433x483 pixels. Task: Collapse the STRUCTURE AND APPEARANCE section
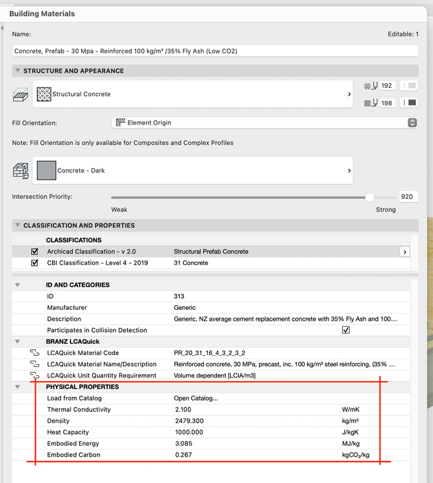click(18, 70)
